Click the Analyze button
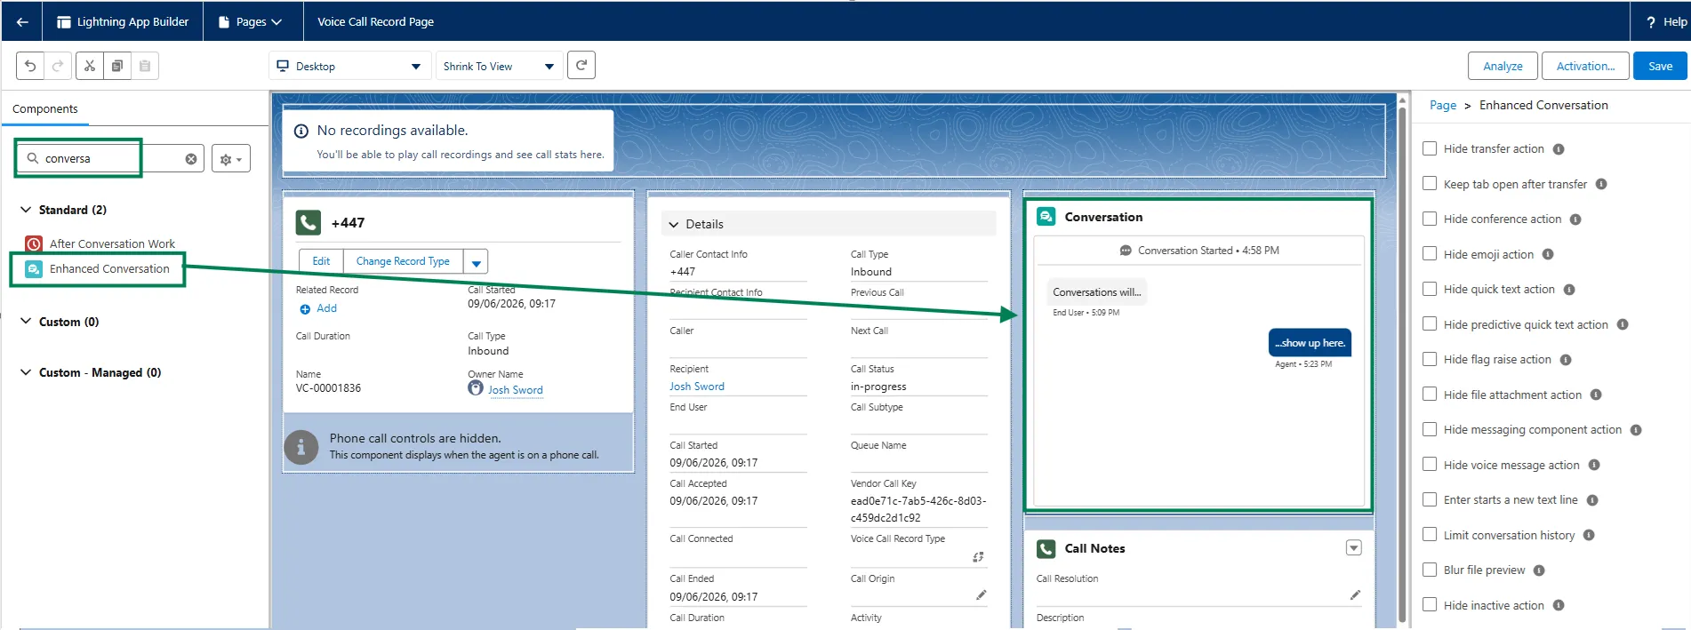Viewport: 1691px width, 630px height. 1503,66
